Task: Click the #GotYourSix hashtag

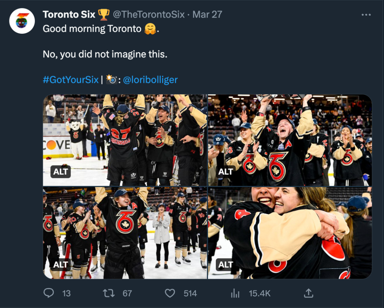Action: coord(71,80)
